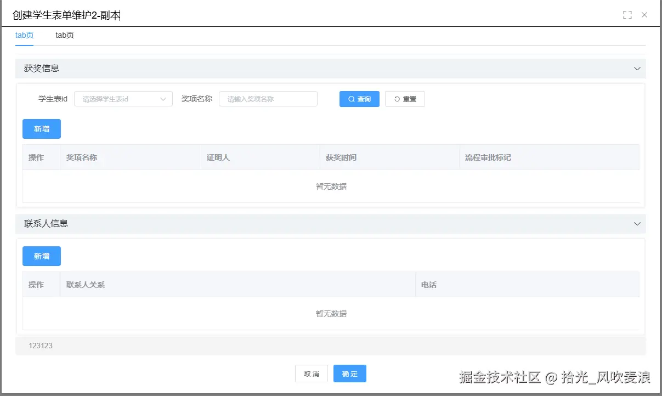Click the dialog title 创建学生表单维护2-副本
Image resolution: width=662 pixels, height=396 pixels.
point(66,15)
